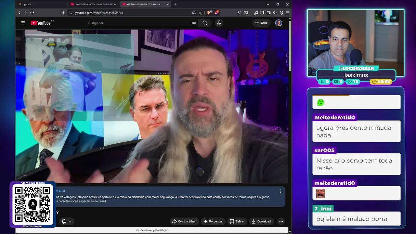
Task: Click the Compartilhar share button
Action: tap(184, 221)
